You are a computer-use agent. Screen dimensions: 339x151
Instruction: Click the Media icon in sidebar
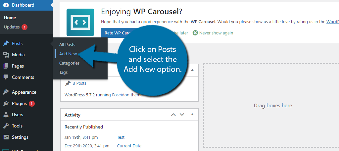pyautogui.click(x=6, y=55)
